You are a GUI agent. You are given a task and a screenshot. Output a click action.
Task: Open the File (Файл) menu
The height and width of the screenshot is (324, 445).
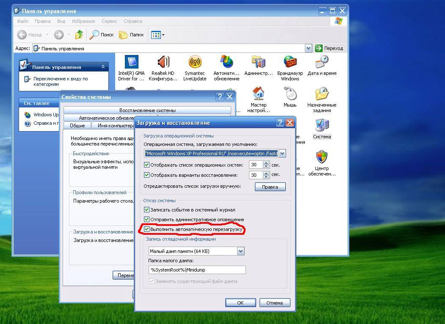tap(22, 21)
